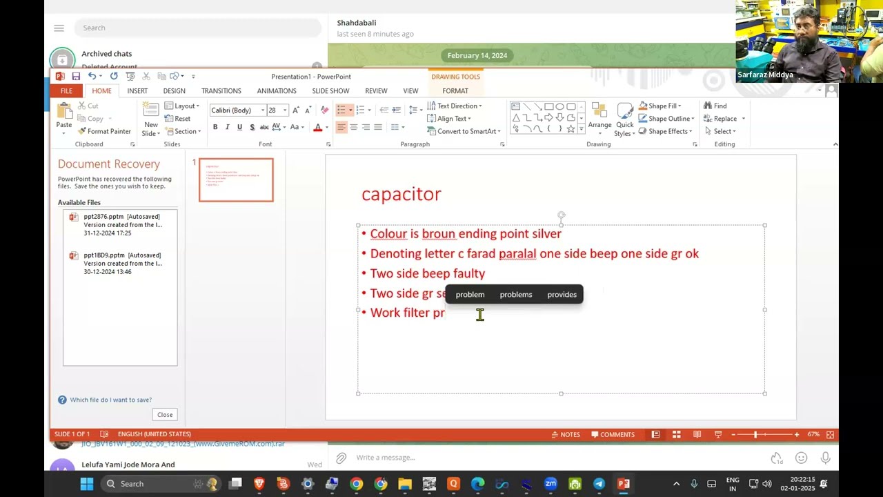Open Shape Outline dropdown
This screenshot has height=497, width=883.
tap(666, 119)
